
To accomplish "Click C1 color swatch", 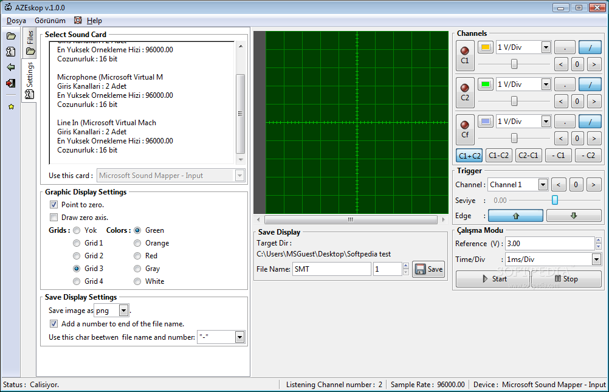I will coord(486,47).
